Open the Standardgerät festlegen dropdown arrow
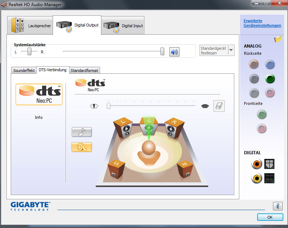Screen dimensions: 288x228 pos(231,50)
